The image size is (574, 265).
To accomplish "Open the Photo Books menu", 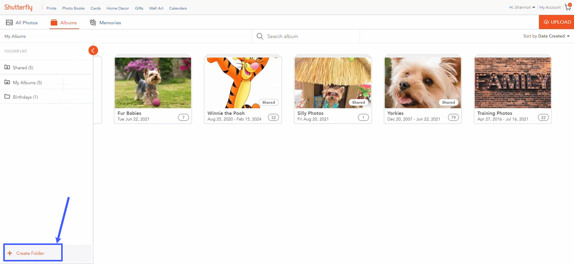I will point(73,8).
